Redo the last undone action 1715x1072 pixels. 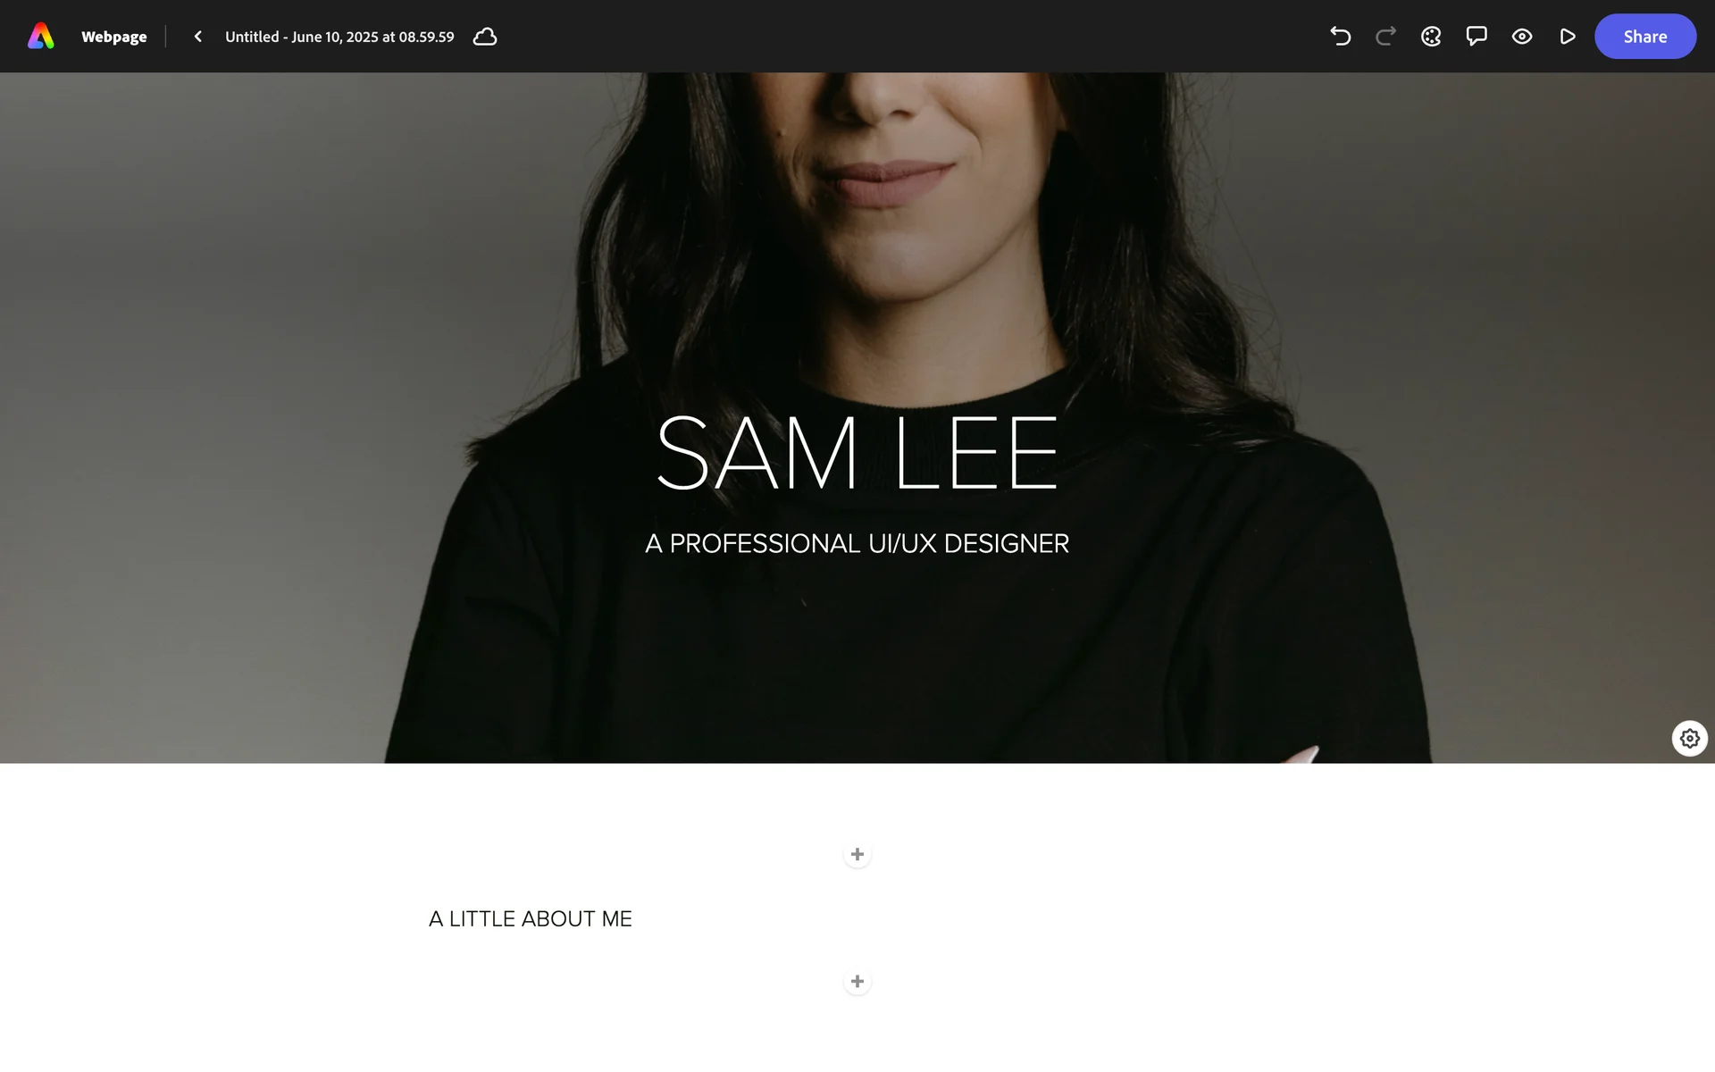click(x=1385, y=37)
